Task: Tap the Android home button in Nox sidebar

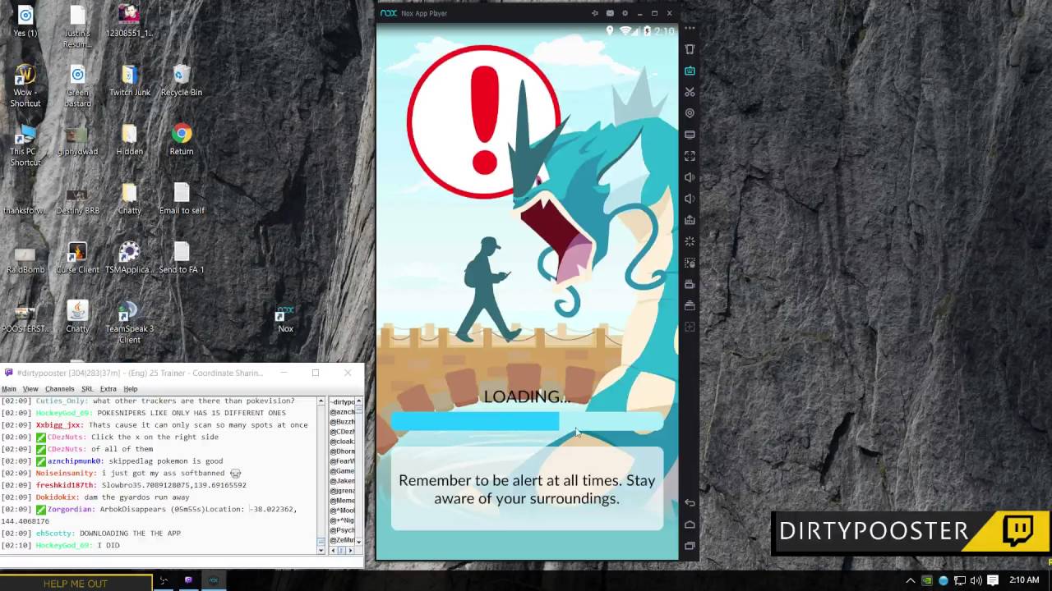Action: 690,524
